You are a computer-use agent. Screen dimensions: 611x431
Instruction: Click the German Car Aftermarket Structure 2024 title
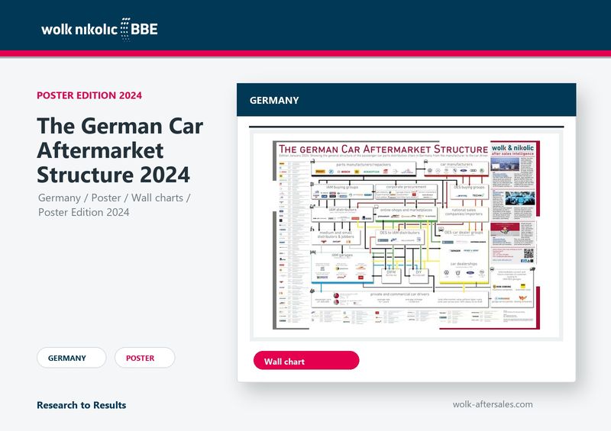point(120,150)
